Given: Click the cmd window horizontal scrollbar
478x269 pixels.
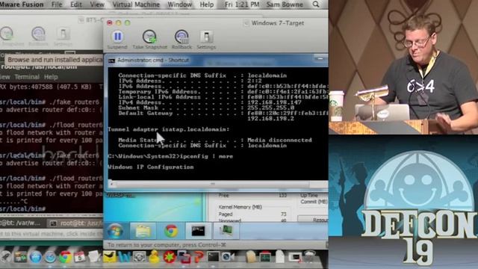Looking at the screenshot, I should click(212, 184).
